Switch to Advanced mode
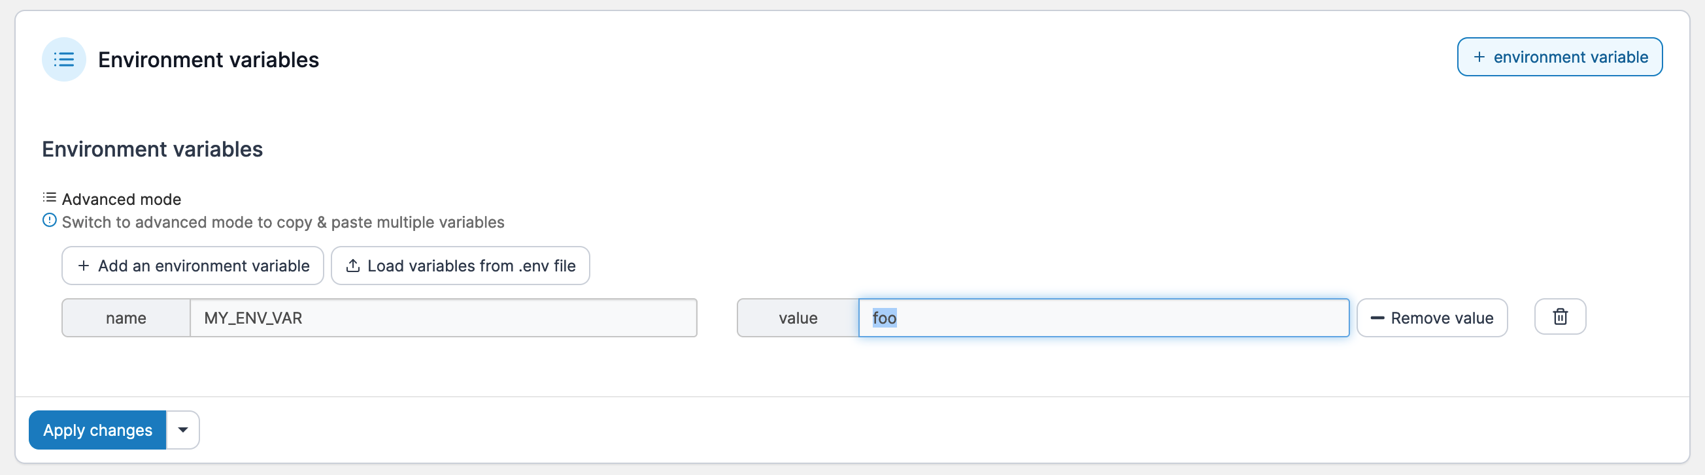1705x475 pixels. click(121, 199)
